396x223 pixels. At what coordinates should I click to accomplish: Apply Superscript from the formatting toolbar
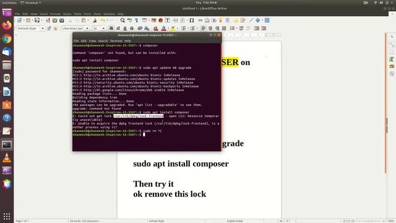(140, 28)
